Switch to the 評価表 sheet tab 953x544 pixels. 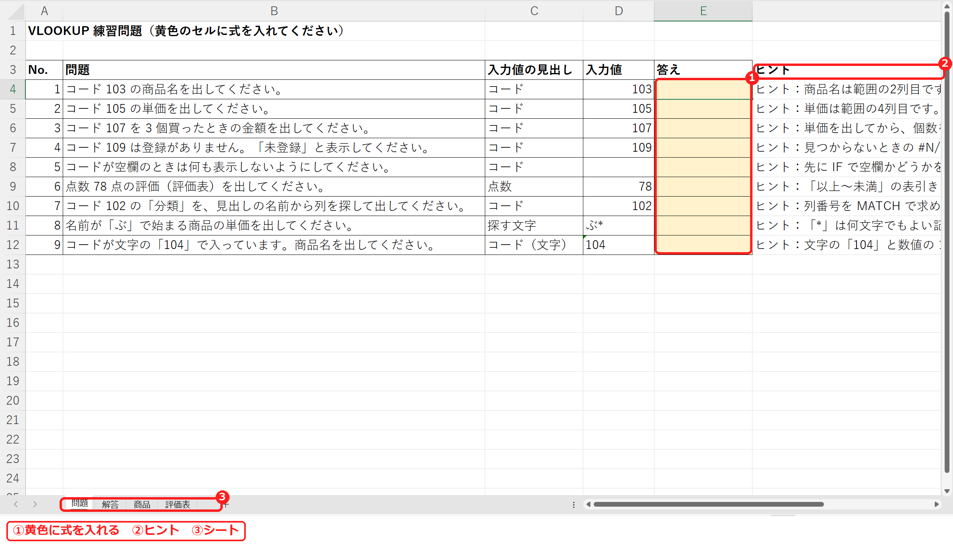(177, 504)
